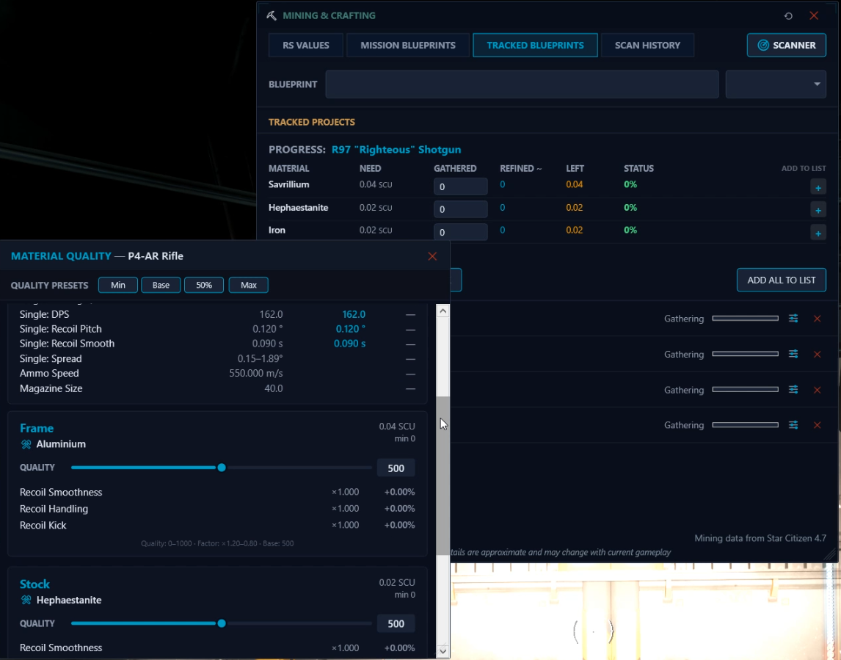This screenshot has height=660, width=841.
Task: Adjust the Stock Hephaestanite quality slider handle
Action: [x=222, y=623]
